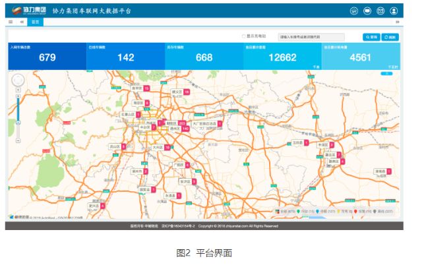Select the 首页 tab
The image size is (422, 265).
tap(34, 22)
